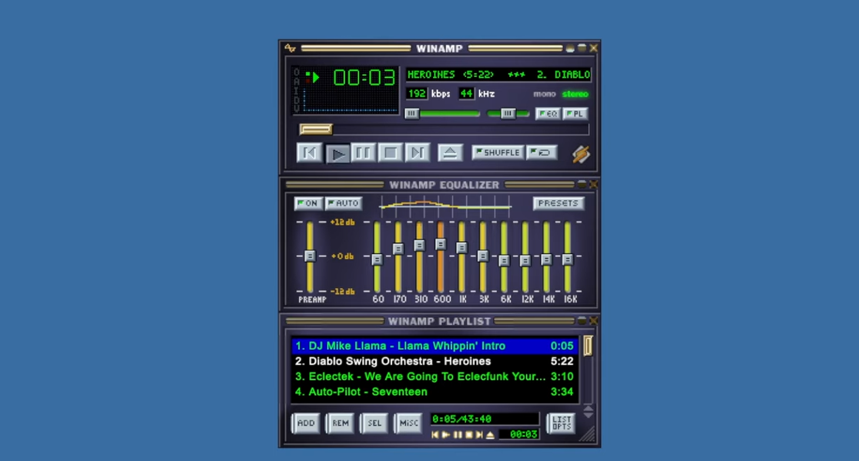Go to the previous track in main window
This screenshot has width=859, height=461.
(x=309, y=152)
